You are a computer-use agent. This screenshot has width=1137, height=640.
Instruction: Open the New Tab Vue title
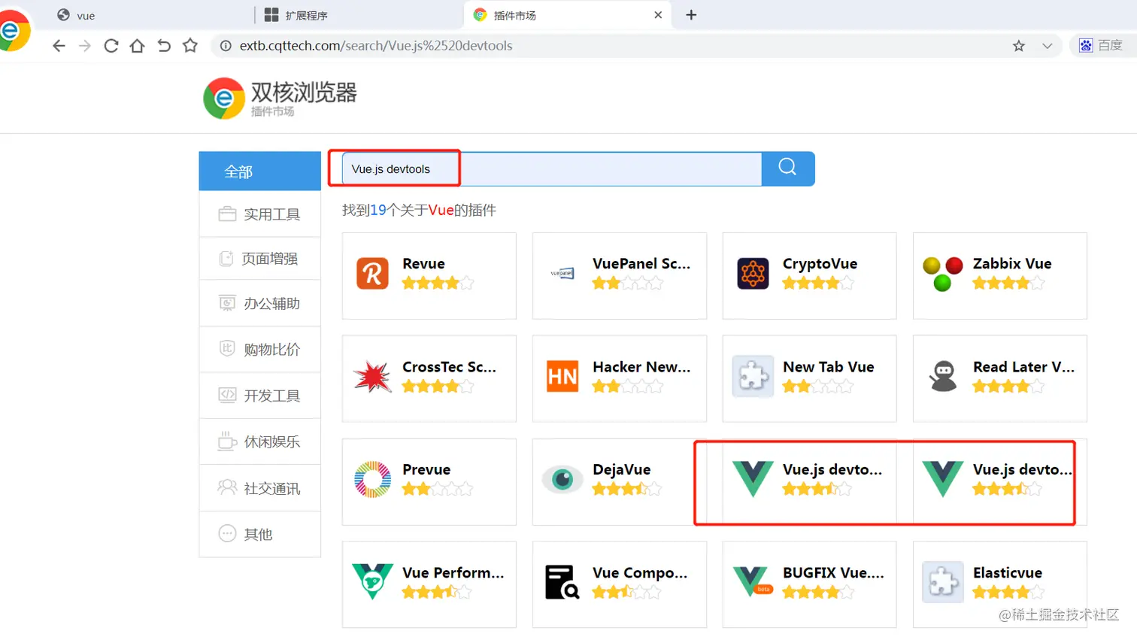coord(829,367)
